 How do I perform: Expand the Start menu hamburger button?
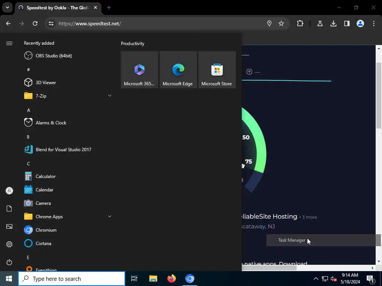9,43
